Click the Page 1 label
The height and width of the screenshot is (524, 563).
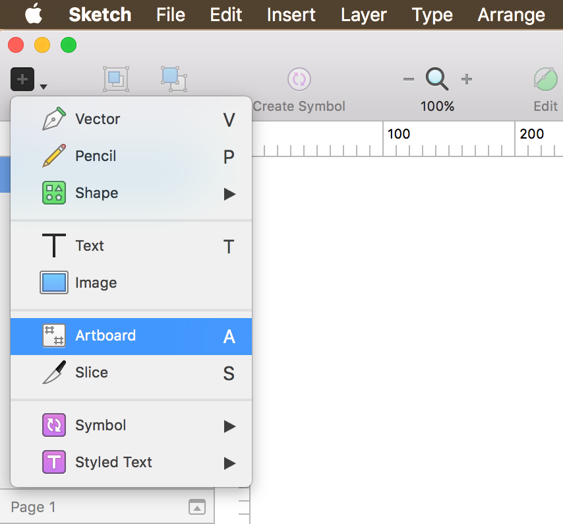point(33,507)
